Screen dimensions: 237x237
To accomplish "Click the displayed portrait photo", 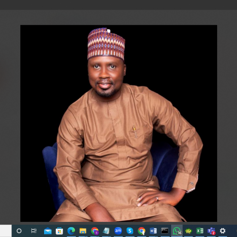I will (118, 123).
